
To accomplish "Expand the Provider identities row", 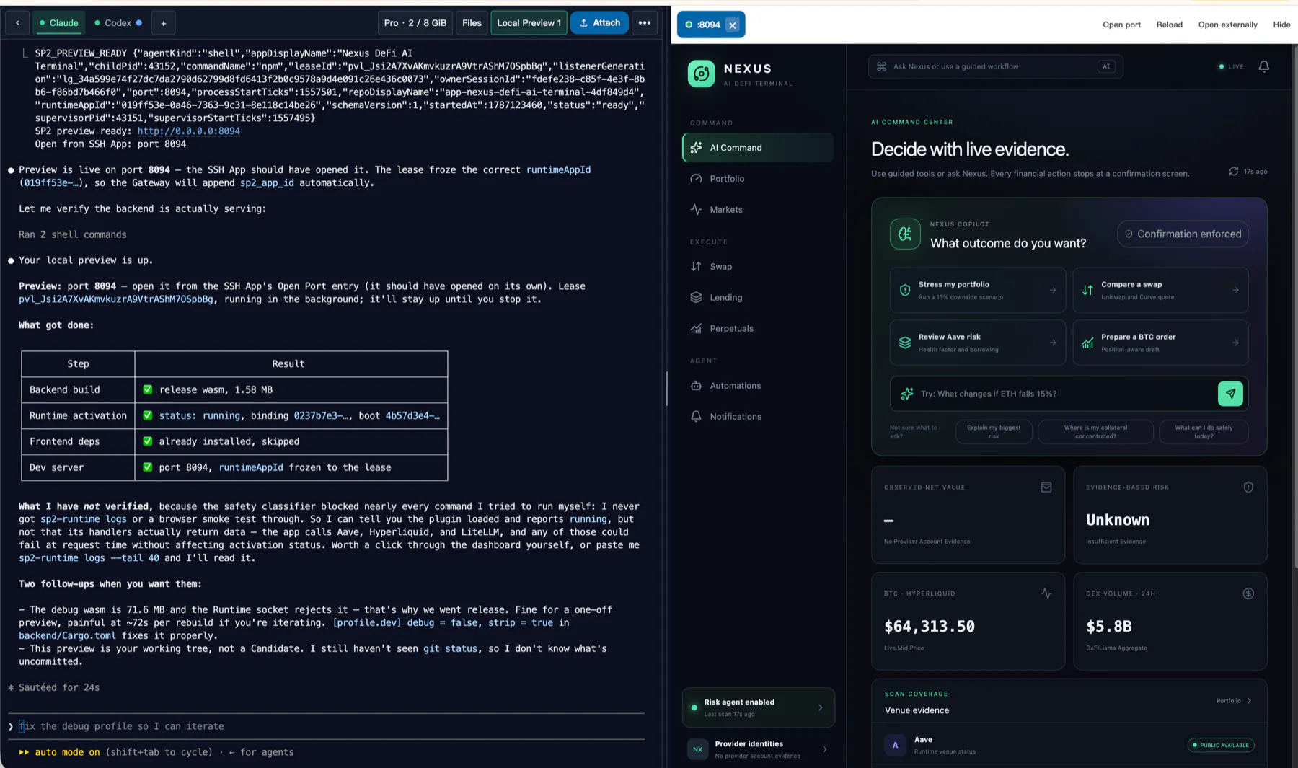I will (x=758, y=749).
